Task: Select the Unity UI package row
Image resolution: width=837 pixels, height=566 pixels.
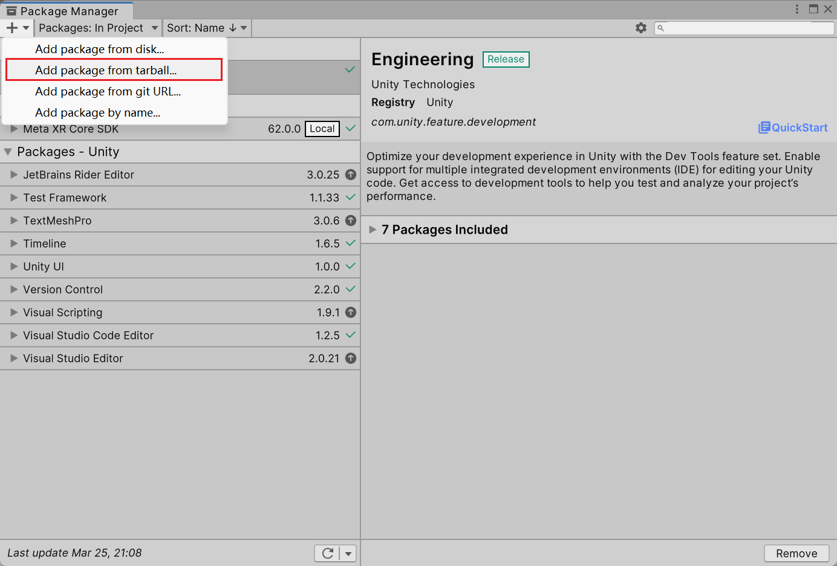Action: click(x=180, y=266)
